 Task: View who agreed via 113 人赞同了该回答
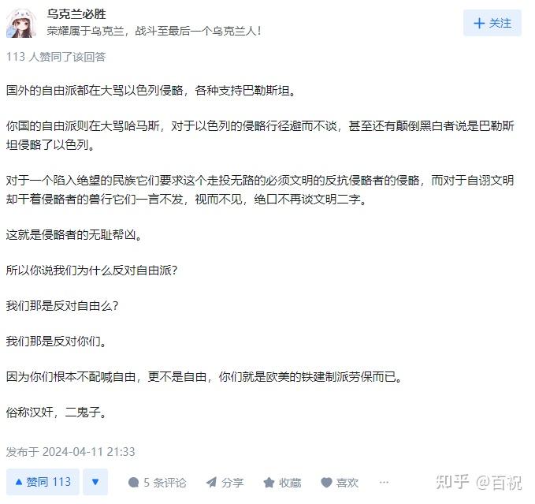56,57
